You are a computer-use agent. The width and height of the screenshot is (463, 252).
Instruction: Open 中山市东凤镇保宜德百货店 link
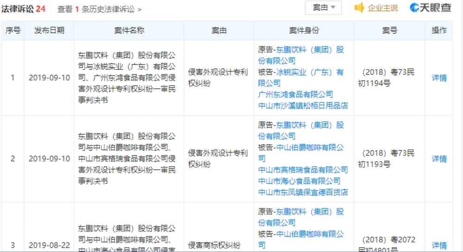pos(303,192)
